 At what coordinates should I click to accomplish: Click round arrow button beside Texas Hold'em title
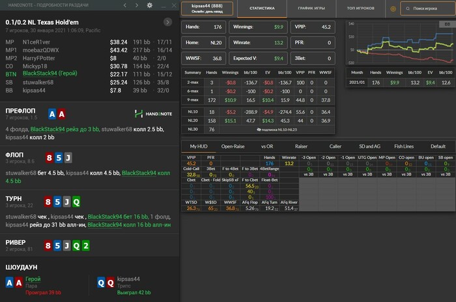tap(167, 22)
